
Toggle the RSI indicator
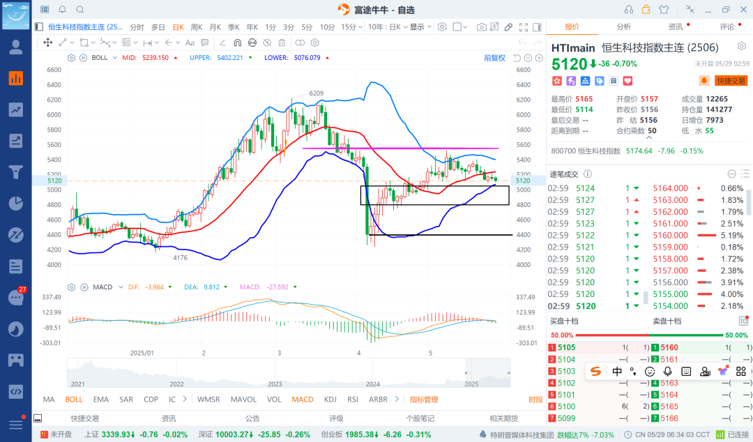pos(353,399)
